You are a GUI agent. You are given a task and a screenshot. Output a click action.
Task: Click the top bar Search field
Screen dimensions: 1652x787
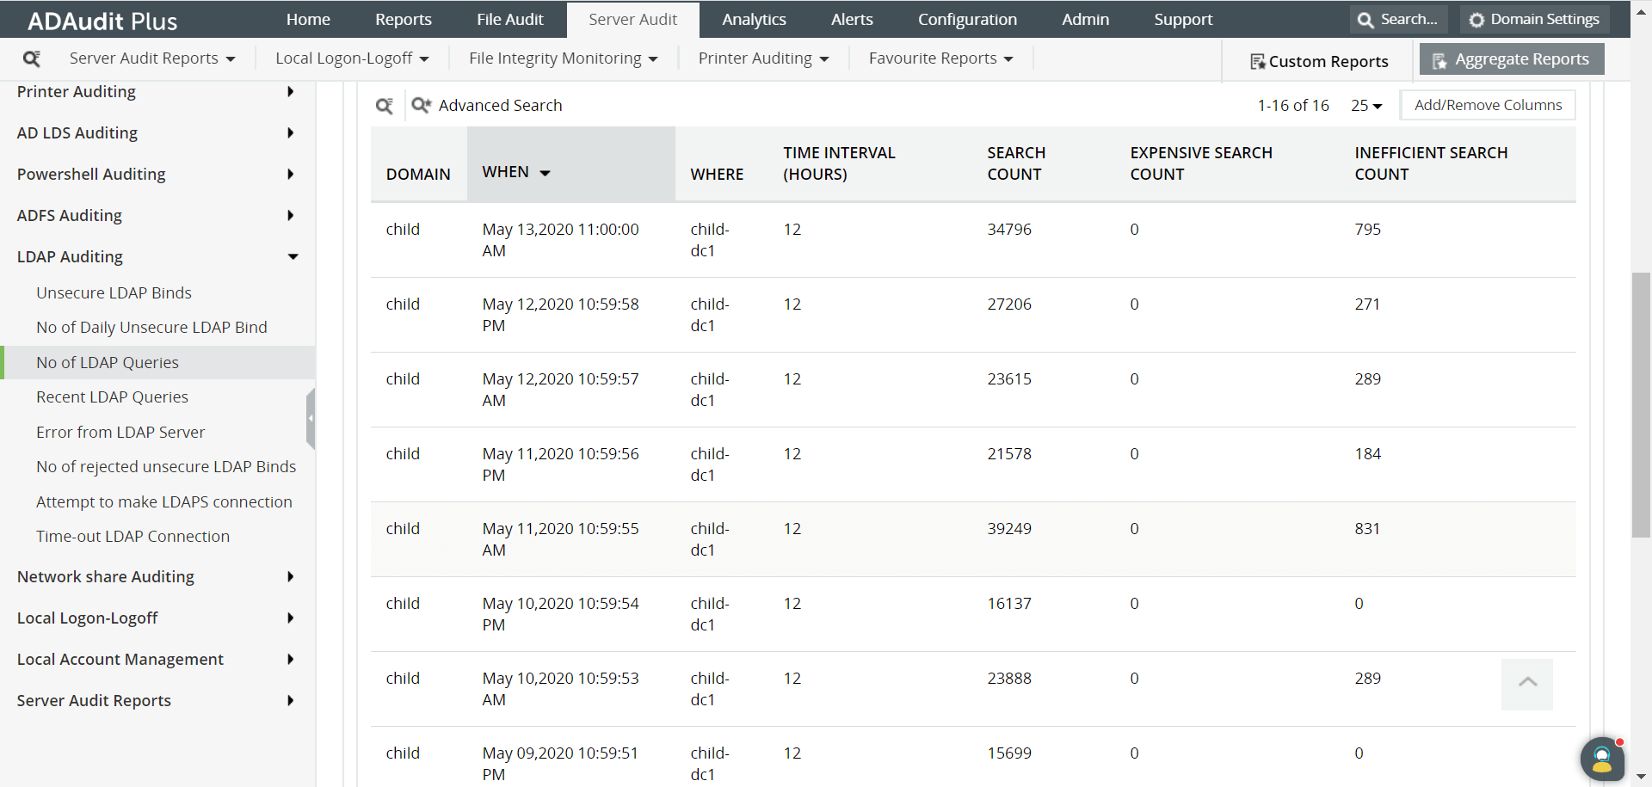(x=1399, y=19)
